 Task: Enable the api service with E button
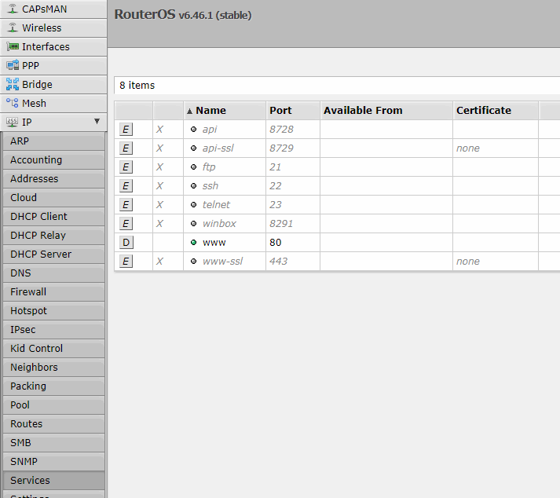126,130
